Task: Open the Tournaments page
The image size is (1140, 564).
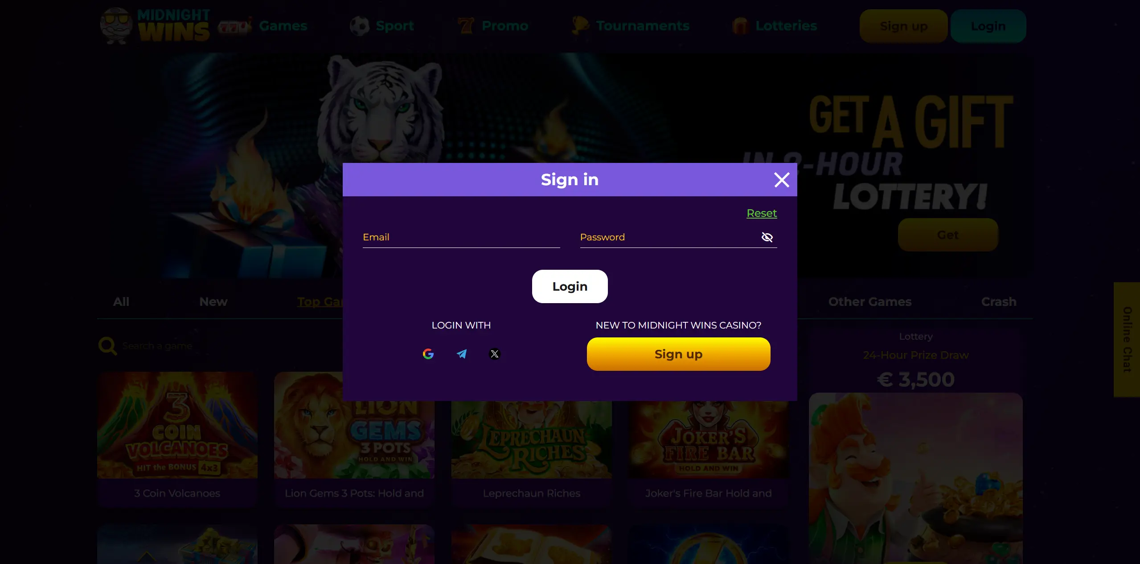Action: click(x=631, y=26)
